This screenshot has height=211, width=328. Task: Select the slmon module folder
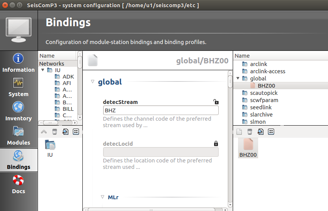[x=258, y=122]
